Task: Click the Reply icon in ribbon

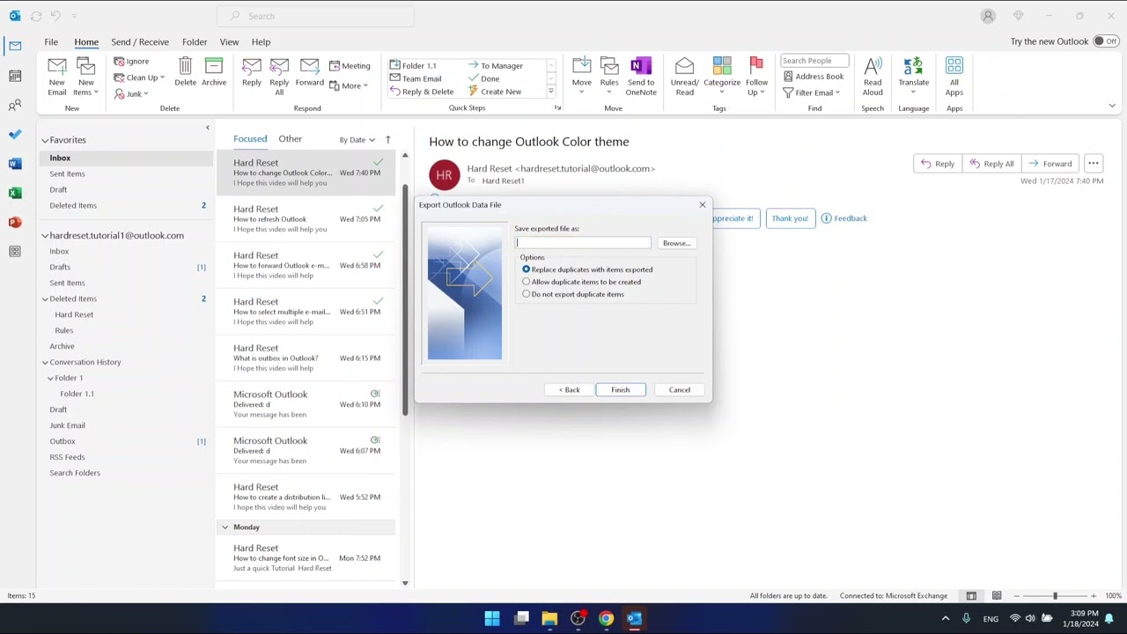Action: pyautogui.click(x=251, y=67)
